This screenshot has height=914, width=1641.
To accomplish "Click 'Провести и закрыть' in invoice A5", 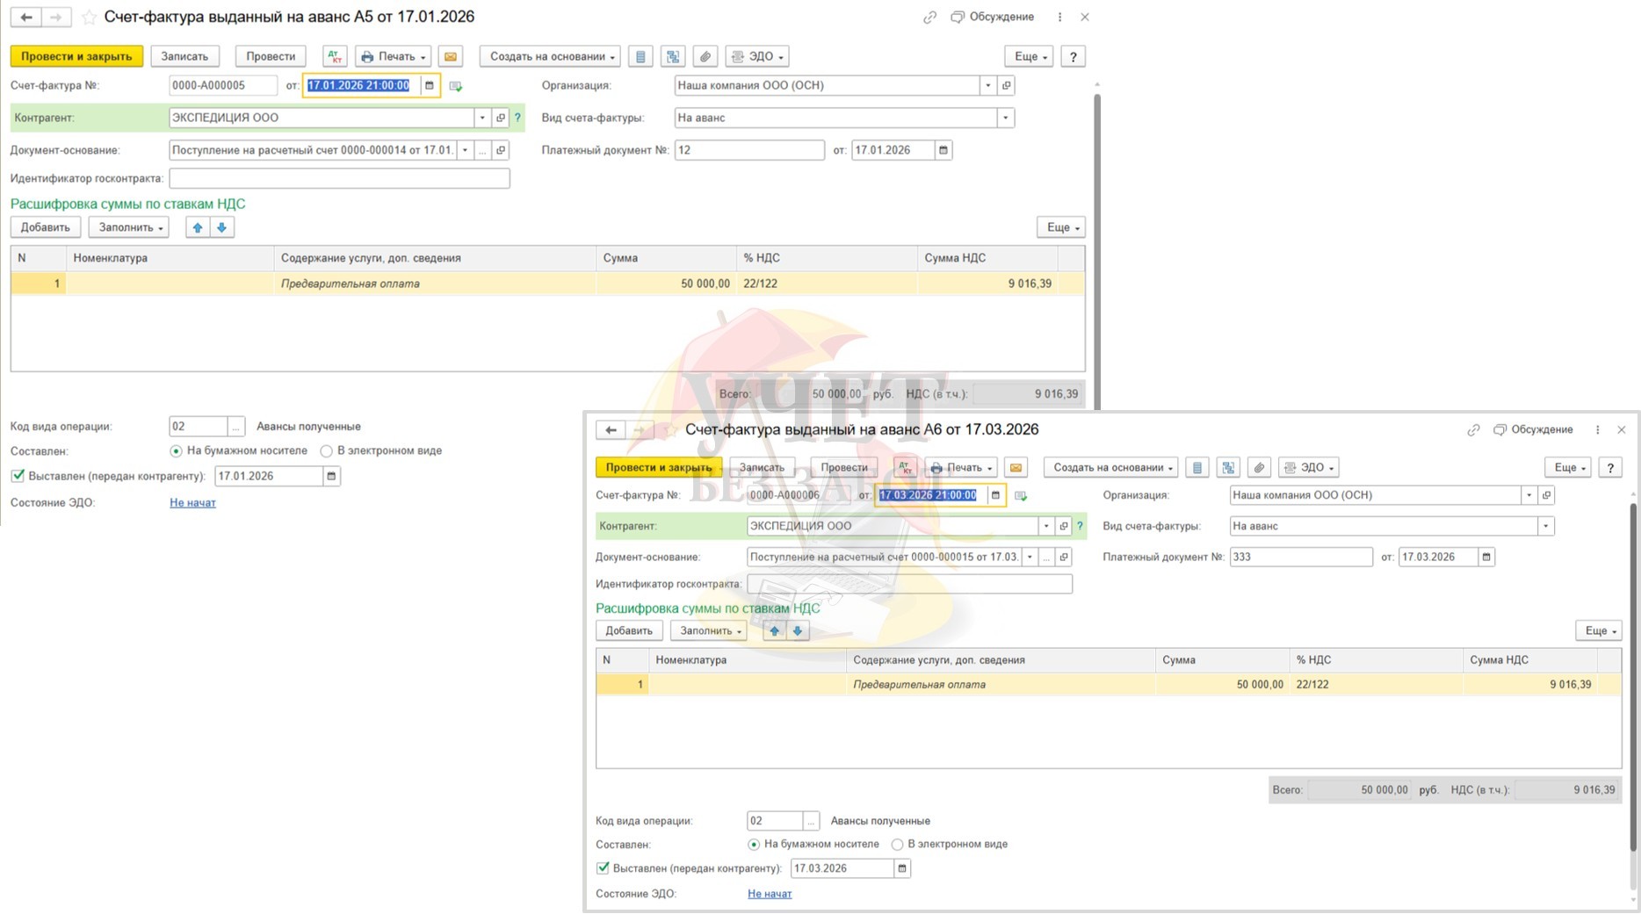I will (76, 56).
